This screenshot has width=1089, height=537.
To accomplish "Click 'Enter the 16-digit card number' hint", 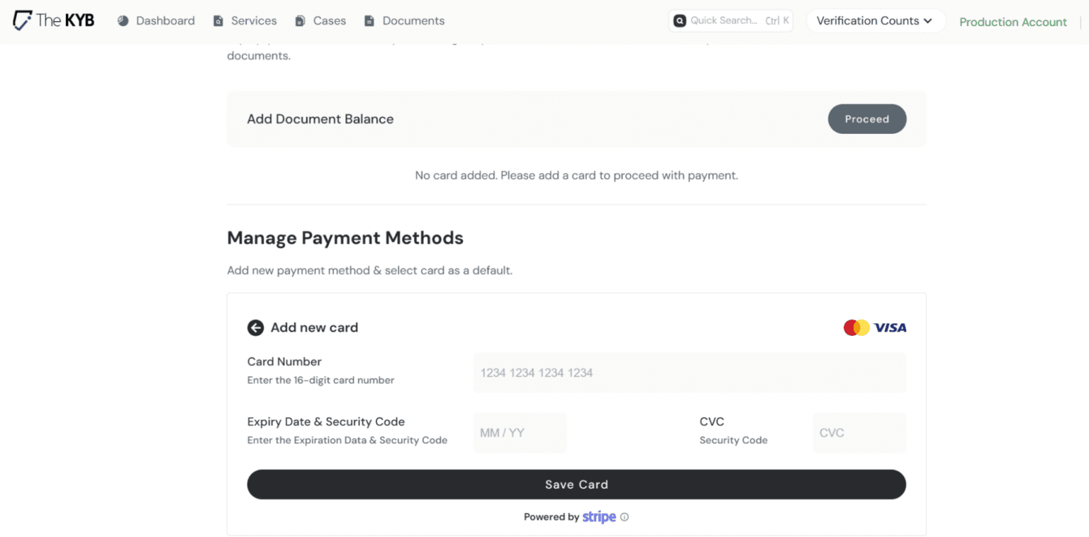I will [320, 380].
